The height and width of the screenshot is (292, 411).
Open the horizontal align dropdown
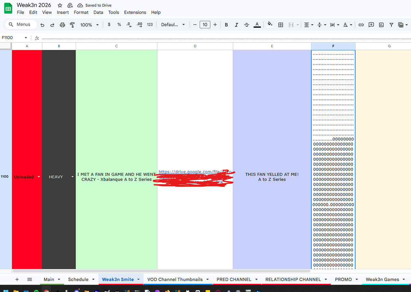click(308, 25)
